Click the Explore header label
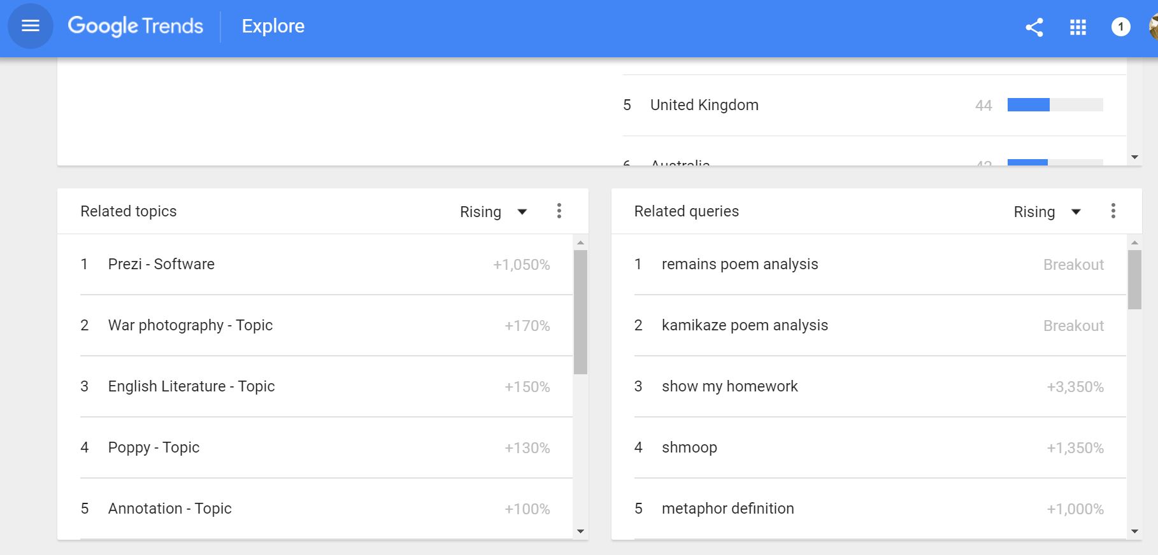 tap(273, 26)
